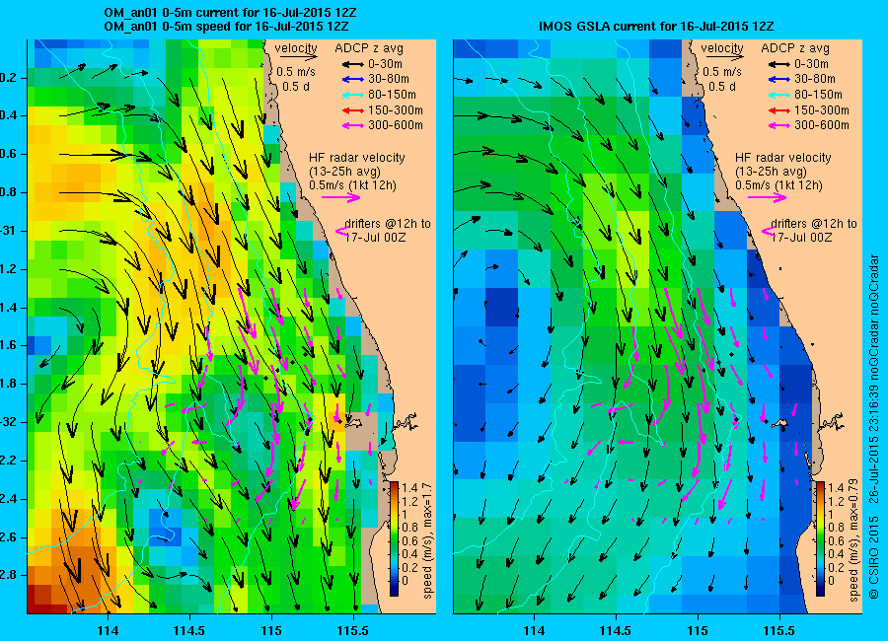Image resolution: width=888 pixels, height=641 pixels.
Task: Click the '115' longitude label under right map
Action: coord(698,631)
